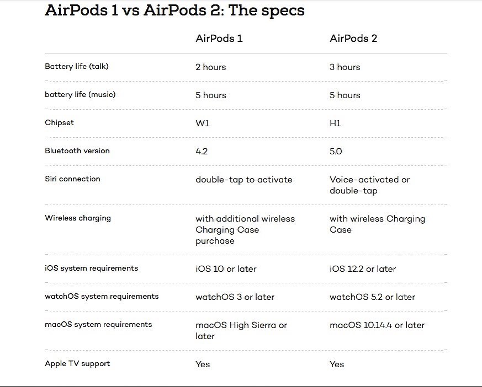Image resolution: width=482 pixels, height=387 pixels.
Task: Select the 4.2 Bluetooth version value
Action: pos(202,151)
